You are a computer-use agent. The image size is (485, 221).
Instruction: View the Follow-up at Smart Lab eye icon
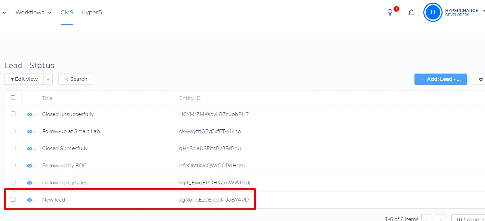point(30,132)
